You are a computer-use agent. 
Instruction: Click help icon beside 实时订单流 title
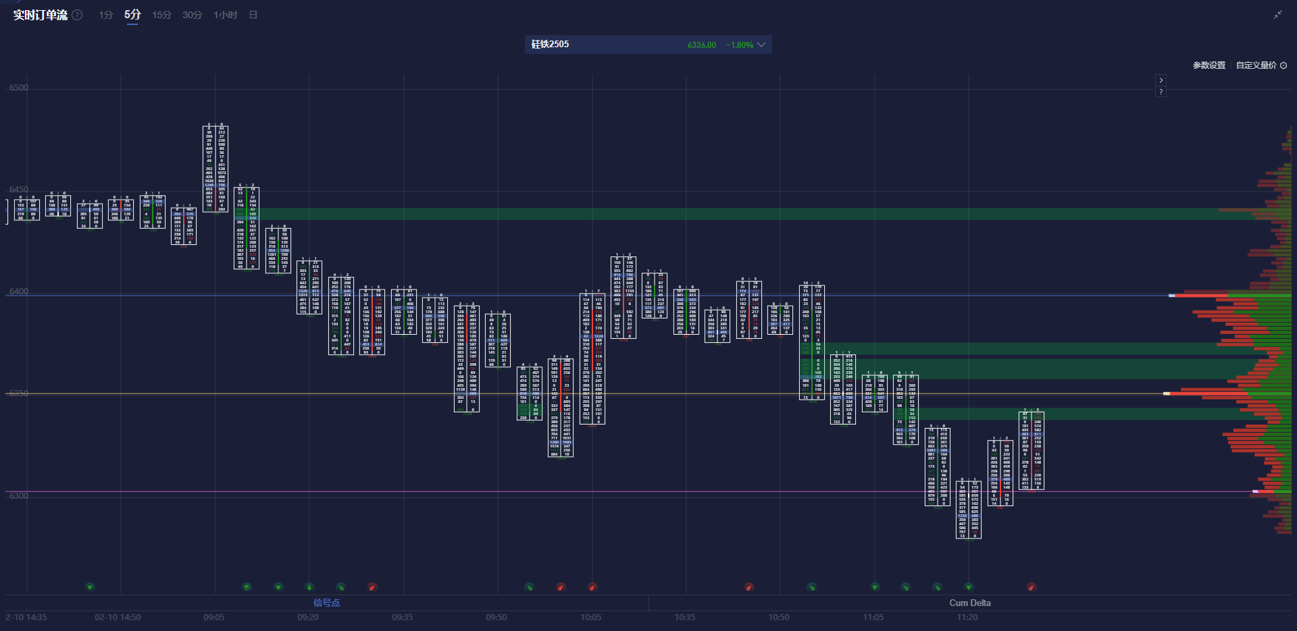click(78, 15)
